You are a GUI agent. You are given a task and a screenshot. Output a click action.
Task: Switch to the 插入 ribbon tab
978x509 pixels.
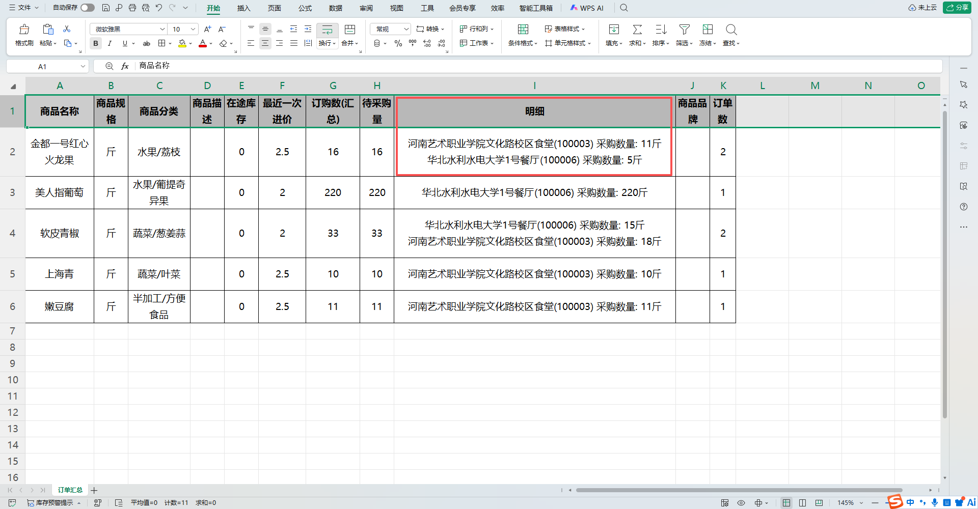(x=244, y=8)
